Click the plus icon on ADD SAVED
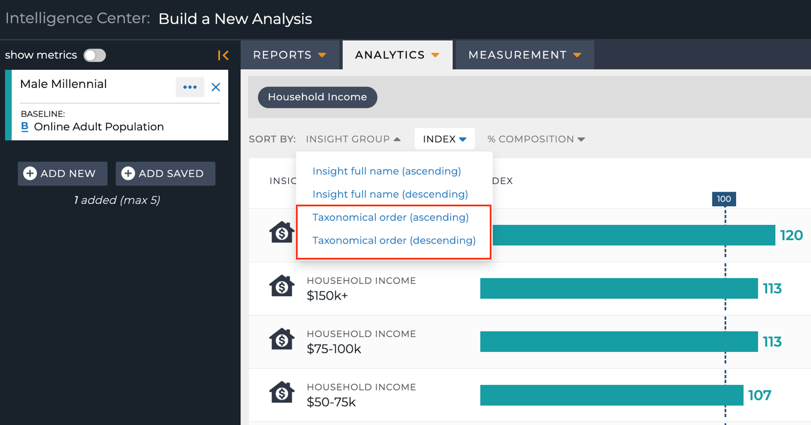The width and height of the screenshot is (811, 425). pos(128,173)
